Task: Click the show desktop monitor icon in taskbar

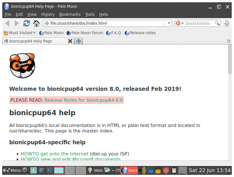Action: pyautogui.click(x=34, y=170)
